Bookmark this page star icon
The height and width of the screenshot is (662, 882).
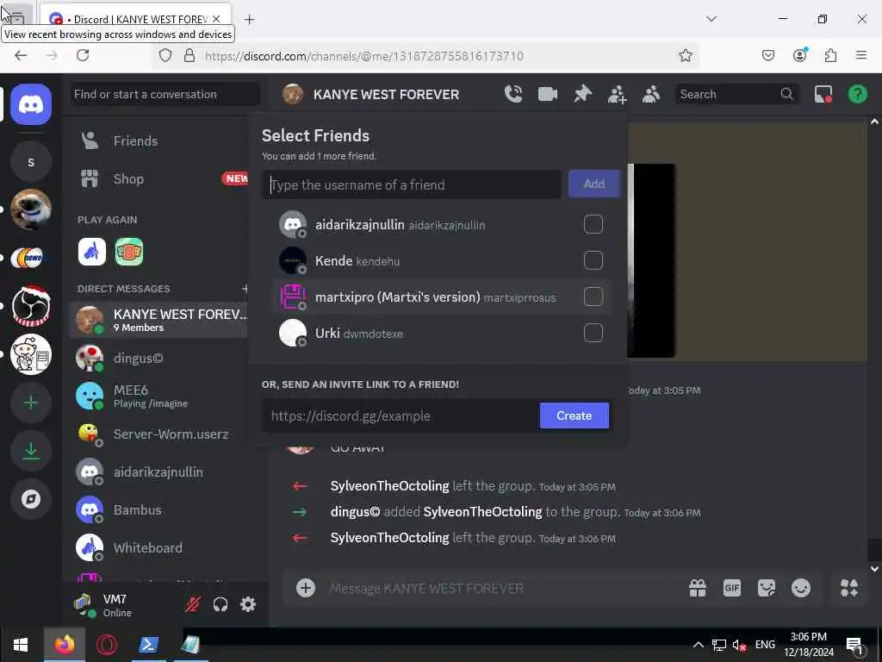click(x=685, y=55)
